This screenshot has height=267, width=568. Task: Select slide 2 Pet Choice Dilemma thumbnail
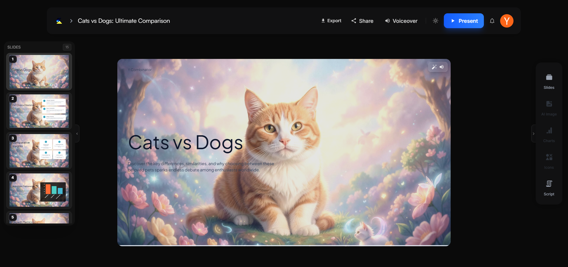pyautogui.click(x=39, y=111)
